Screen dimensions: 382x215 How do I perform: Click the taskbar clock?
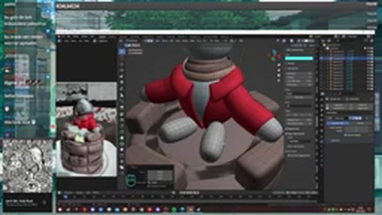(361, 209)
